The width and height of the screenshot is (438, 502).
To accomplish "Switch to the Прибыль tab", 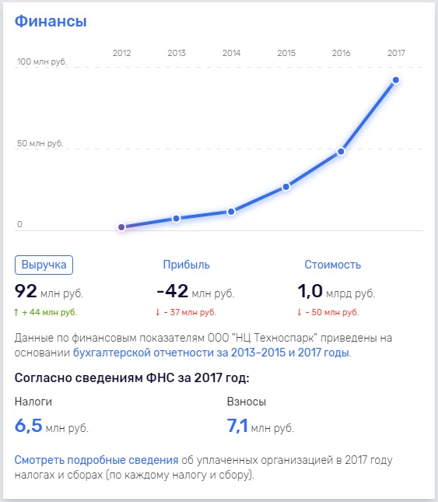I will [x=186, y=265].
